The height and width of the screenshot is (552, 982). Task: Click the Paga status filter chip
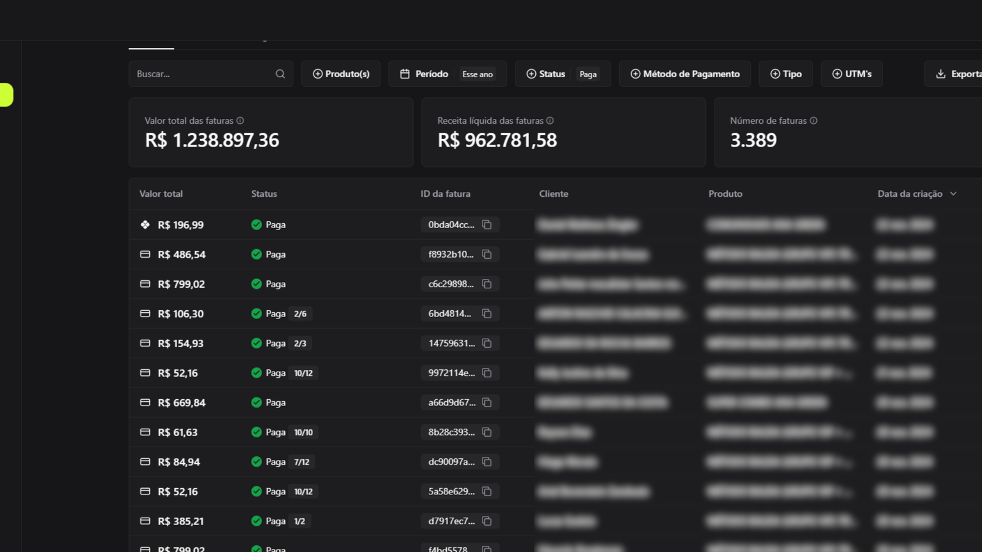588,74
